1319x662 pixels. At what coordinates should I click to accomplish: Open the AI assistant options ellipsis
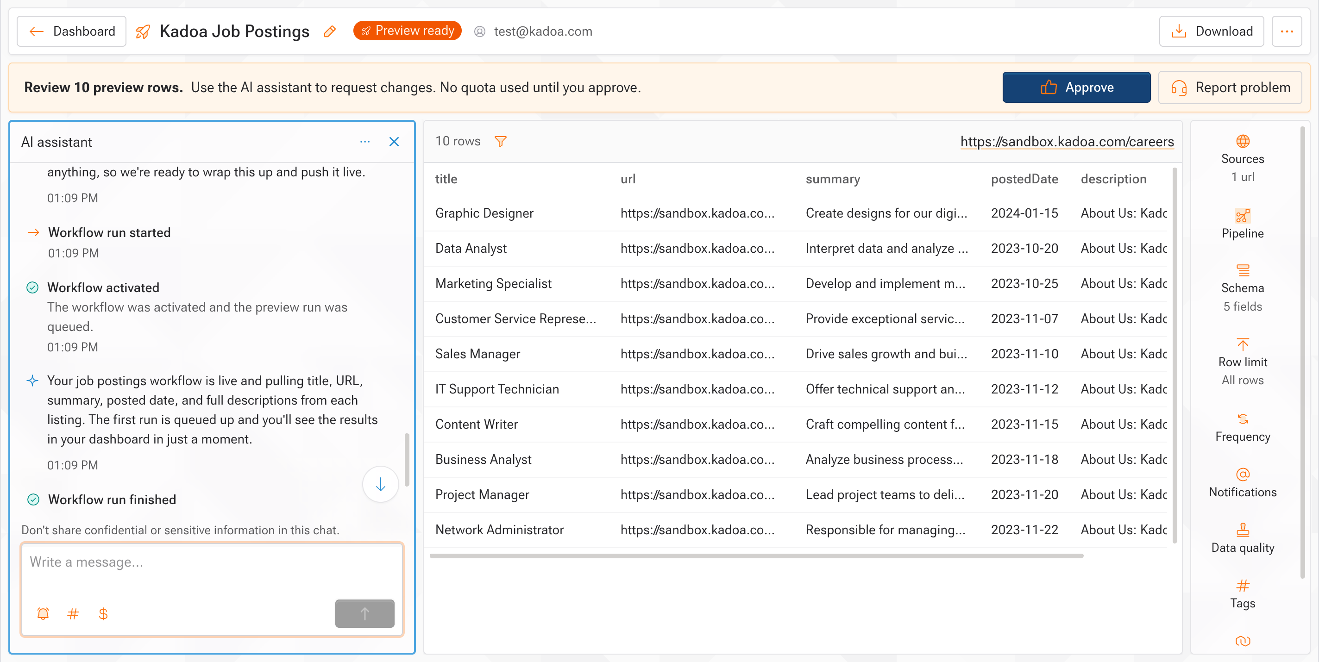click(364, 142)
